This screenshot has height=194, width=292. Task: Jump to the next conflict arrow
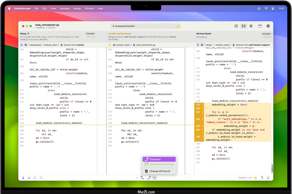tap(268, 178)
